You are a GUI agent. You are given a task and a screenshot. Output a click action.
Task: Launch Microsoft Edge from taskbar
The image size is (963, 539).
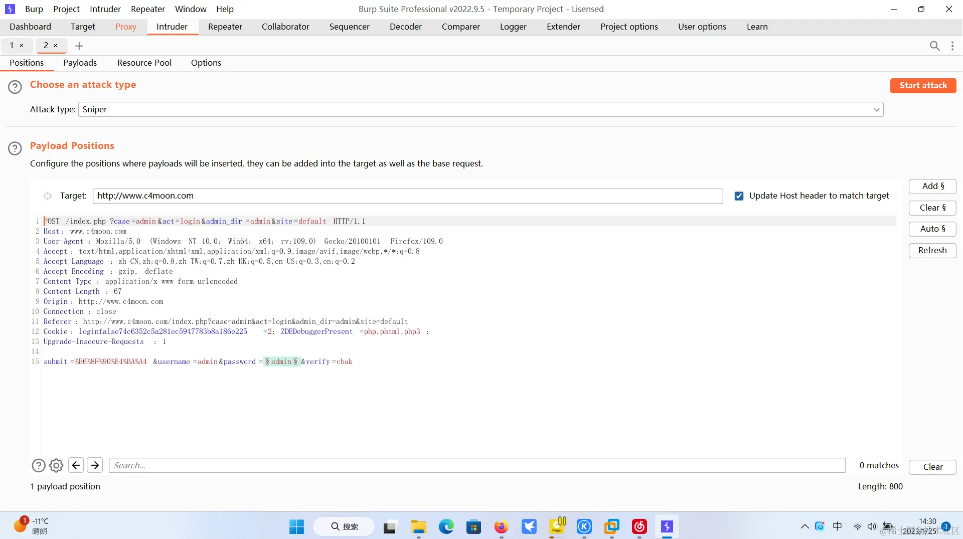pyautogui.click(x=446, y=526)
